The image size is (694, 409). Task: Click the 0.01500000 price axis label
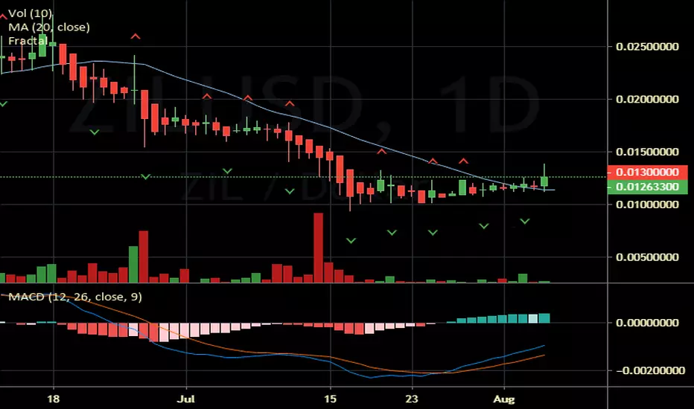(x=647, y=152)
